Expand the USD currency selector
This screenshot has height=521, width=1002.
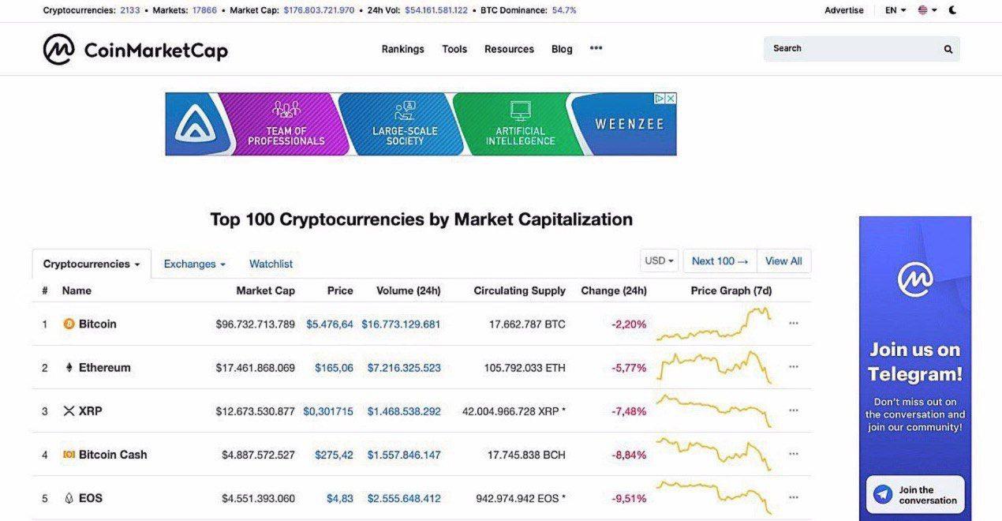[660, 261]
